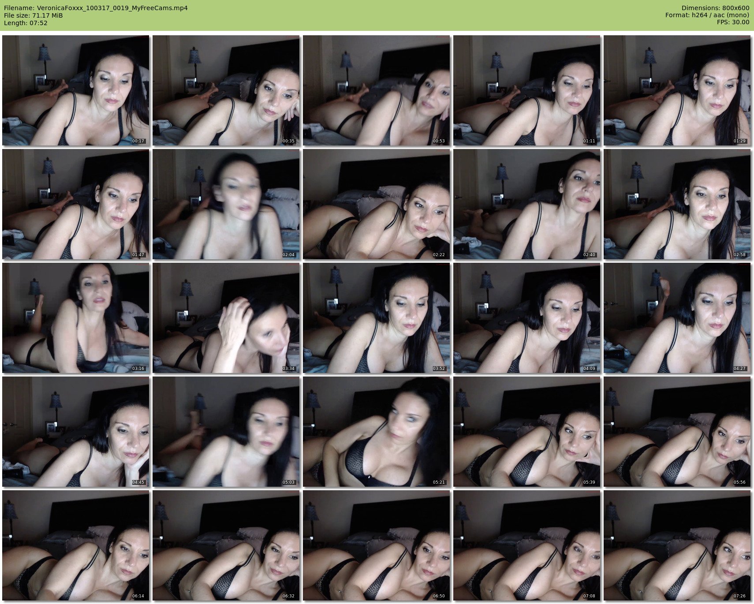The height and width of the screenshot is (604, 754).
Task: Select the frame at timestamp 00:35
Action: (226, 90)
